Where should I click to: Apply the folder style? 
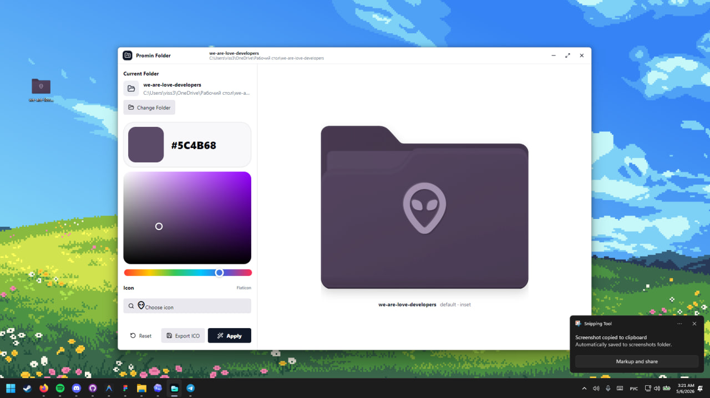[230, 336]
